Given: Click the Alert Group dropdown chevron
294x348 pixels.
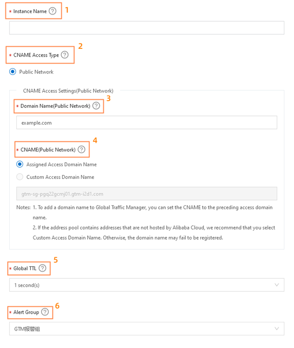Looking at the screenshot, I should pos(277,329).
